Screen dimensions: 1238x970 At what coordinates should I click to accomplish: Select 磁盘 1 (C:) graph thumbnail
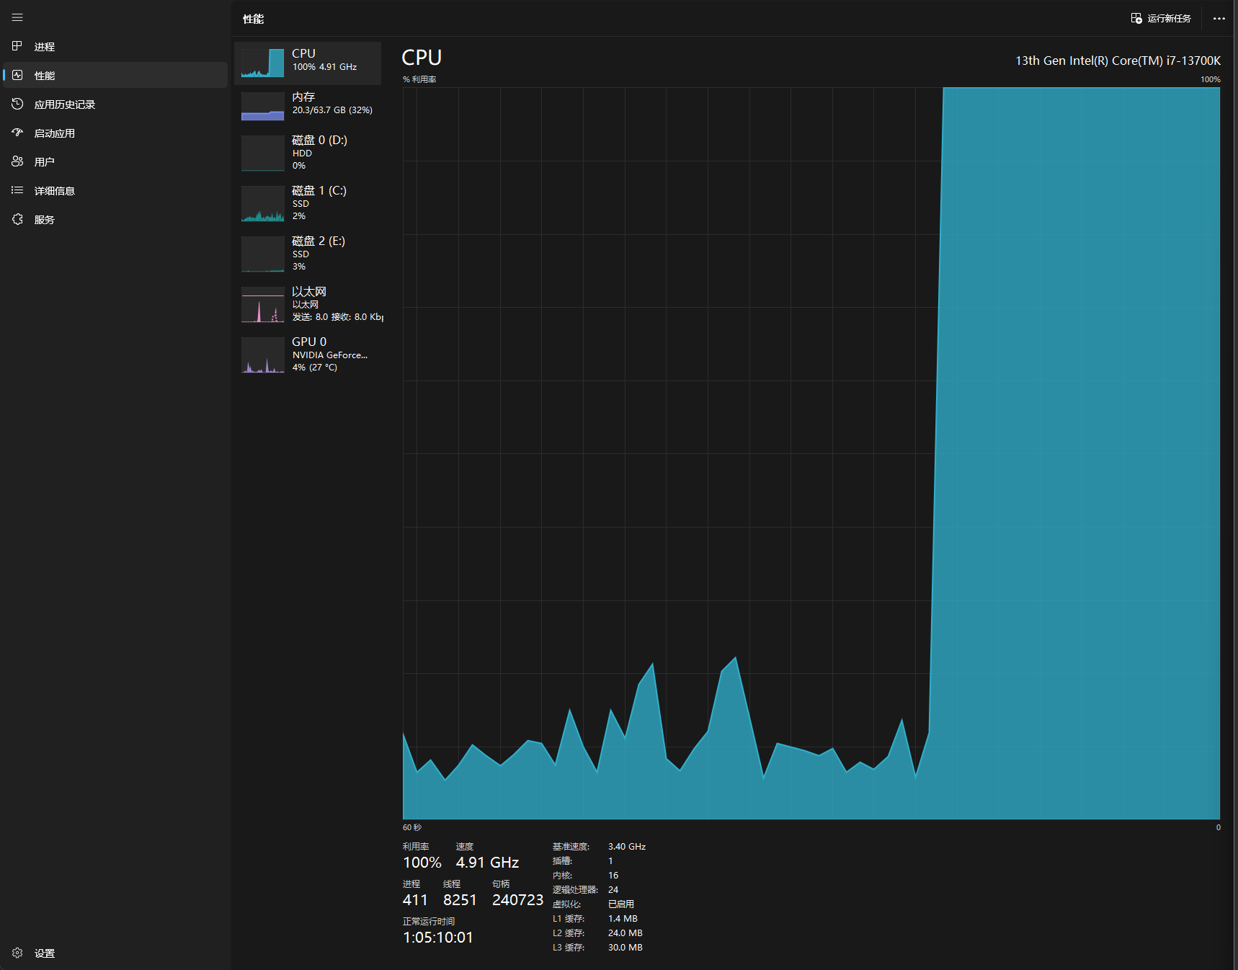(x=262, y=203)
